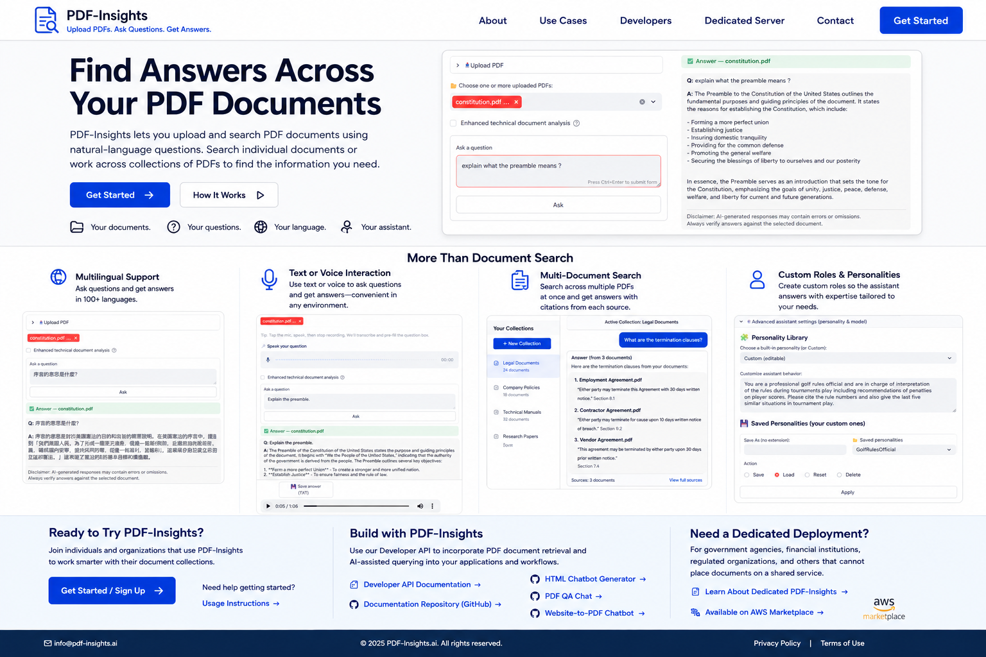Open the audio player three-dot menu
Viewport: 986px width, 657px height.
click(433, 506)
